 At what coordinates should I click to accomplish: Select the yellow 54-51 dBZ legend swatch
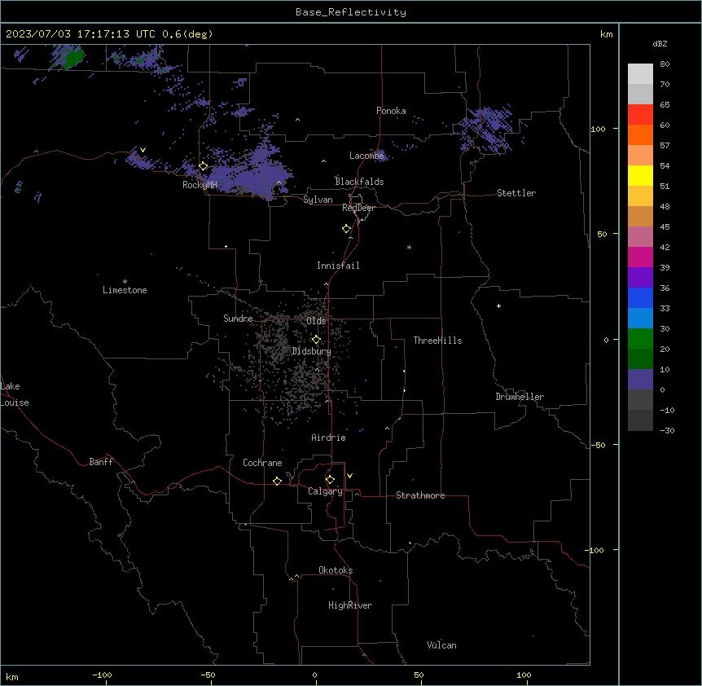640,175
